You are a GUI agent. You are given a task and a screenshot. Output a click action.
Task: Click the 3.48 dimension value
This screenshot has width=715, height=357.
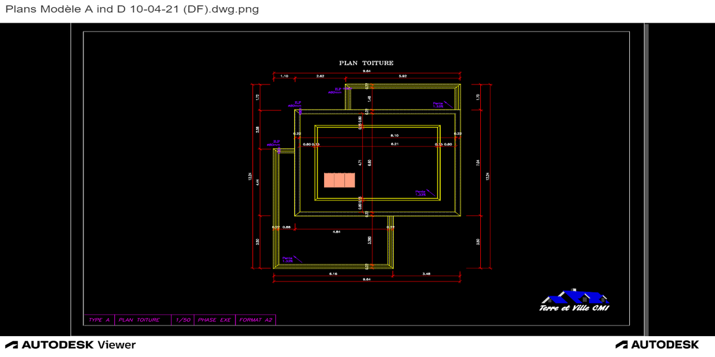coord(426,274)
